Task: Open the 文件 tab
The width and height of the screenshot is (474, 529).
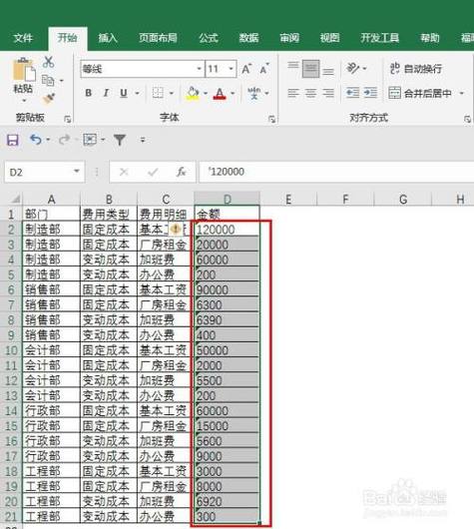Action: [23, 38]
